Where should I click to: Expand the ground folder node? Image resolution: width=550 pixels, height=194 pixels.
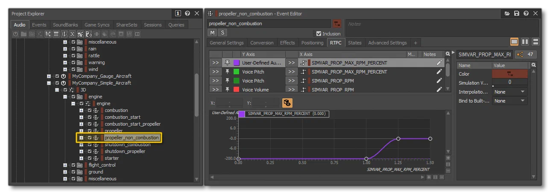click(x=65, y=172)
